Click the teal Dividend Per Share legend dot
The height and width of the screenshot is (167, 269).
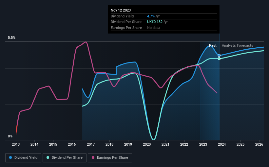pos(48,157)
